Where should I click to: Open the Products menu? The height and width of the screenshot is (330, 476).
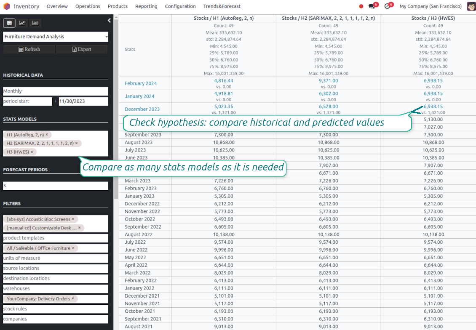[118, 6]
